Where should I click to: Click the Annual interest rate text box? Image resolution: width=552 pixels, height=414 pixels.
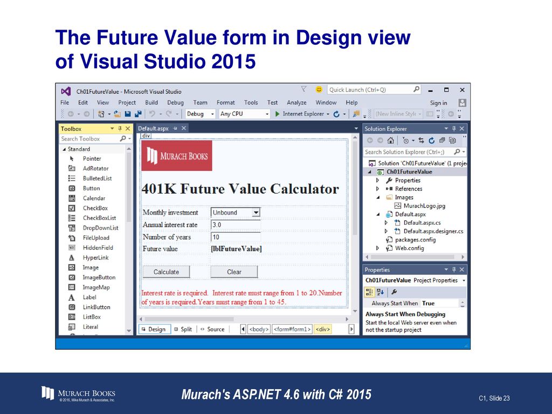pyautogui.click(x=236, y=225)
